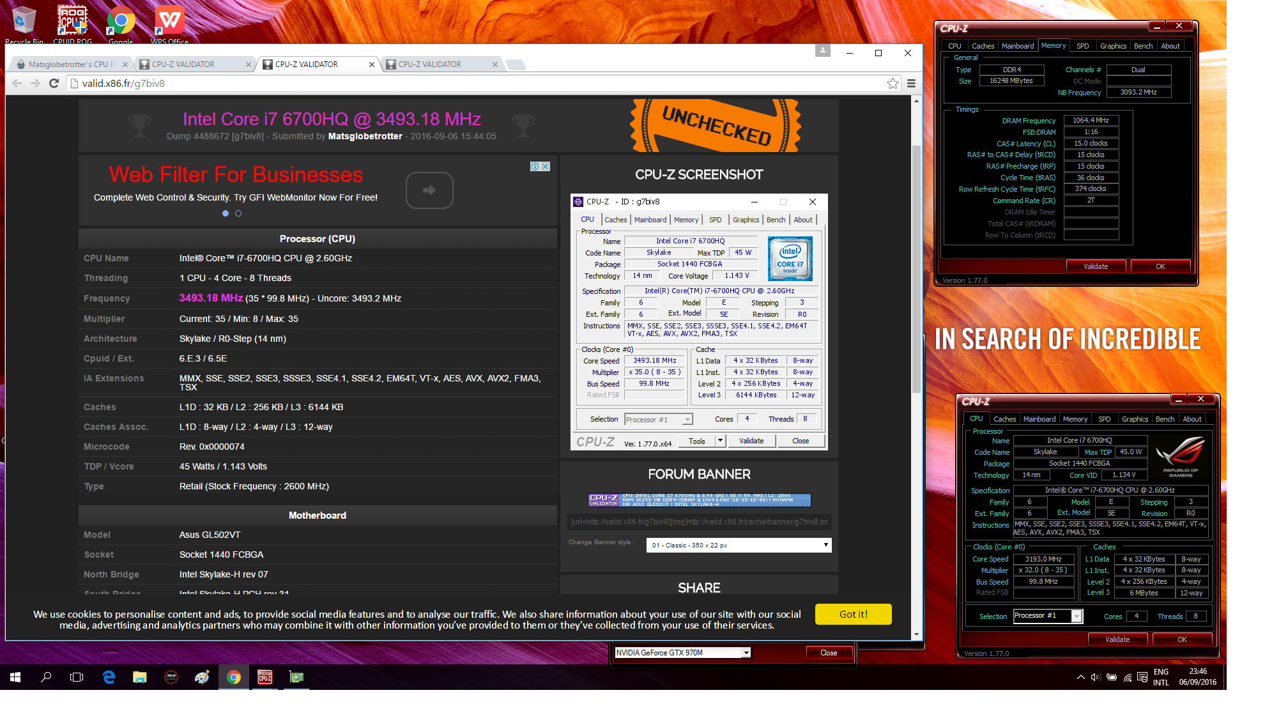The height and width of the screenshot is (711, 1265).
Task: Click the page scrollbar up arrow
Action: point(917,101)
